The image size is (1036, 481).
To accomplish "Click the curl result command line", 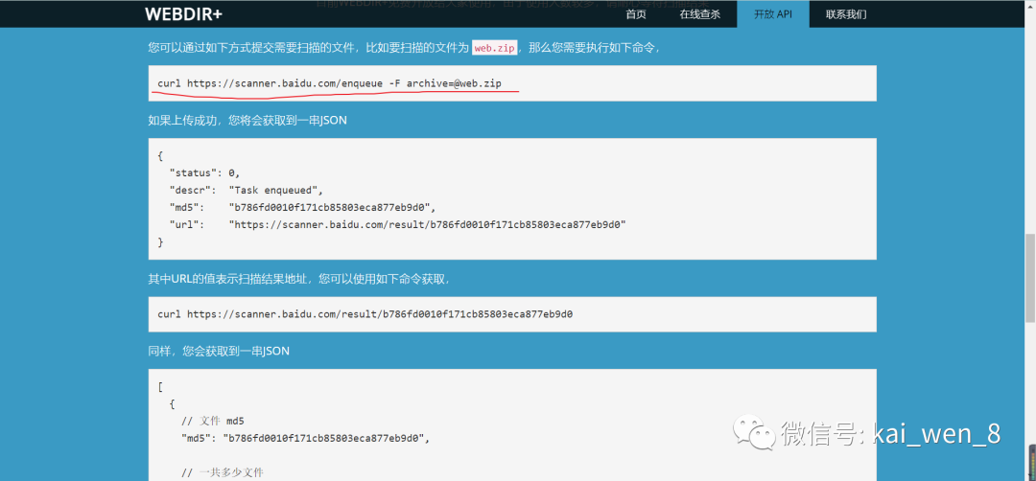I will point(365,314).
